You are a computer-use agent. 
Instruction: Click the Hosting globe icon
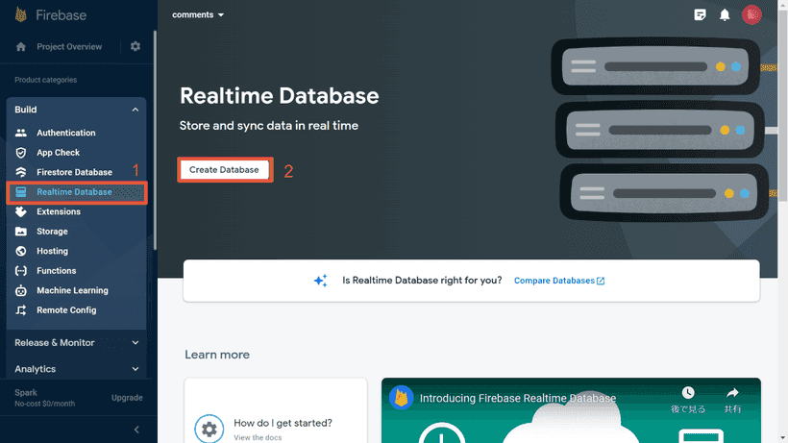[x=20, y=251]
